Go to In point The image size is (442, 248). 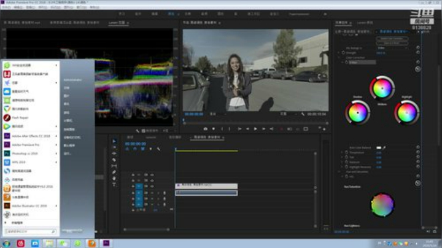coord(239,129)
